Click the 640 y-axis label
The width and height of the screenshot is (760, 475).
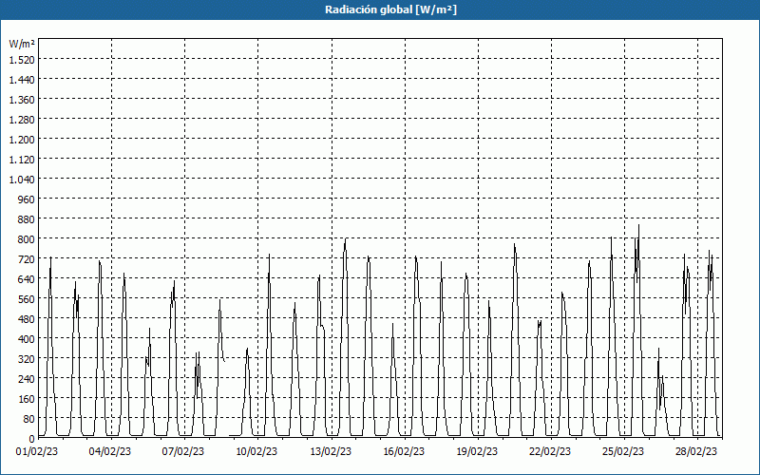click(x=27, y=278)
